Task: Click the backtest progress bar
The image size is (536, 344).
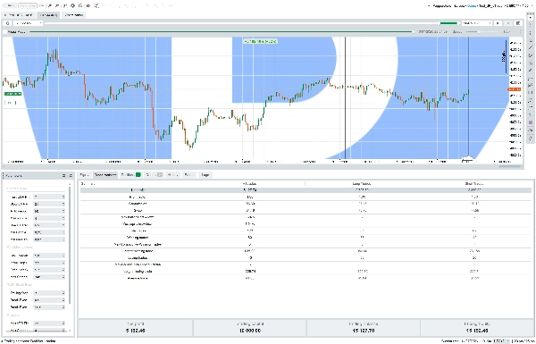Action: click(x=222, y=32)
